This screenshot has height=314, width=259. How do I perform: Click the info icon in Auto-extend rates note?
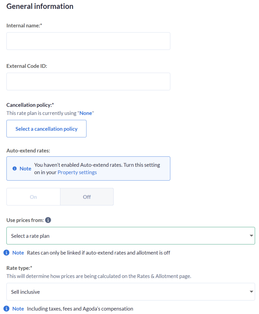[x=15, y=168]
